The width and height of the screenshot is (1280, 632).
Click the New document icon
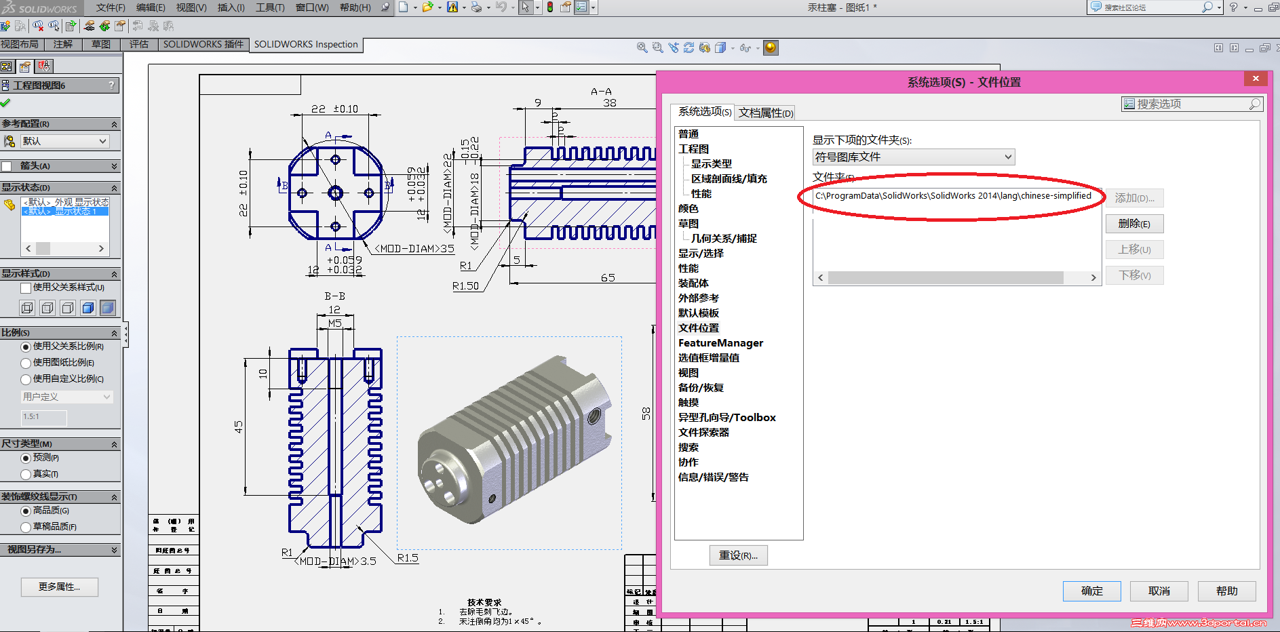coord(404,7)
